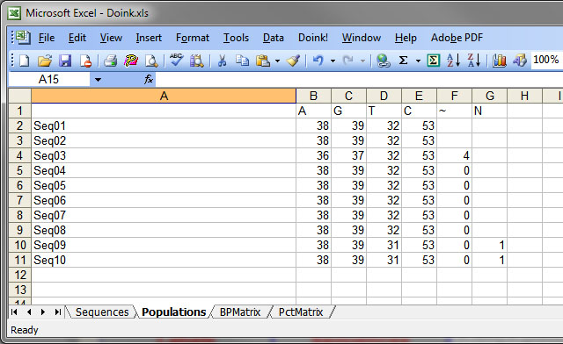Select the N header cell G1

489,111
